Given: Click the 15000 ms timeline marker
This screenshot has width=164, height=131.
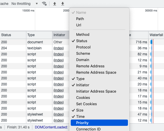Looking at the screenshot, I should click(28, 11).
